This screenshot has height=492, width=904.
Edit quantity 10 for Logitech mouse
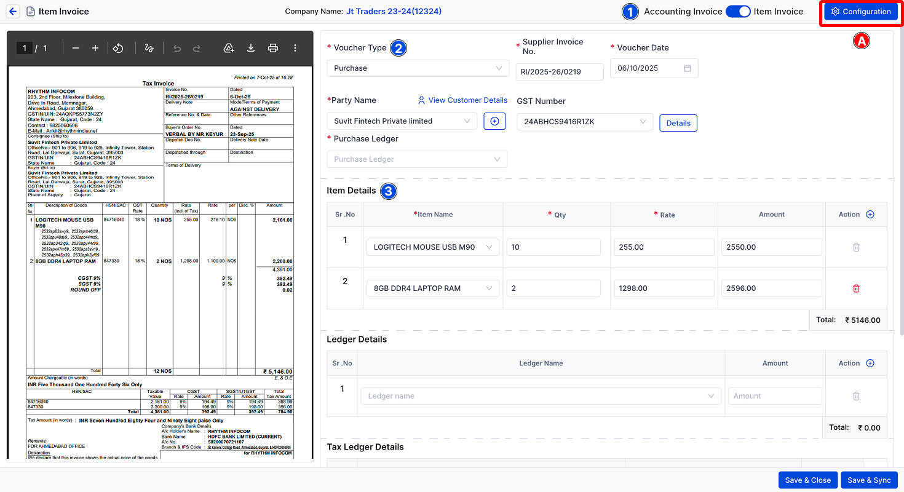click(553, 247)
